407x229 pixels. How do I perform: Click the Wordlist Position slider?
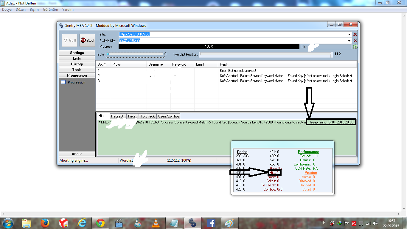pos(266,55)
